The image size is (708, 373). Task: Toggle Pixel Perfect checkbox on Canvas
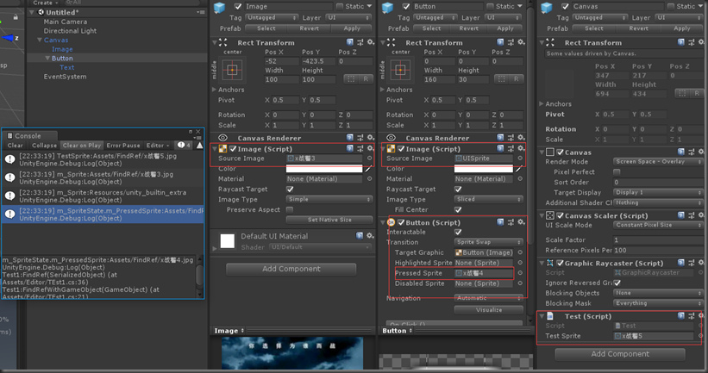click(617, 171)
